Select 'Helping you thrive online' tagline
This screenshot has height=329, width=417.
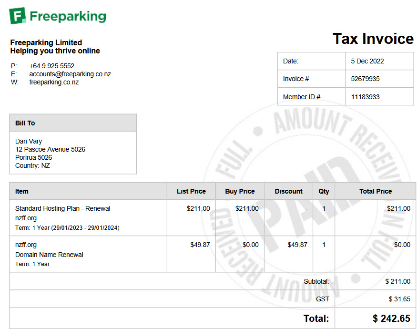tap(55, 51)
